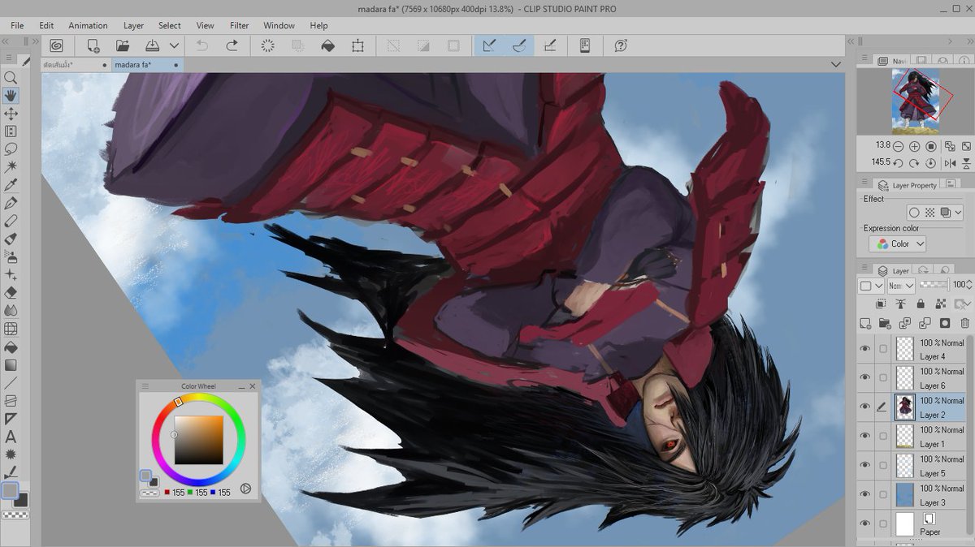This screenshot has height=547, width=975.
Task: Open the File menu
Action: pos(17,25)
